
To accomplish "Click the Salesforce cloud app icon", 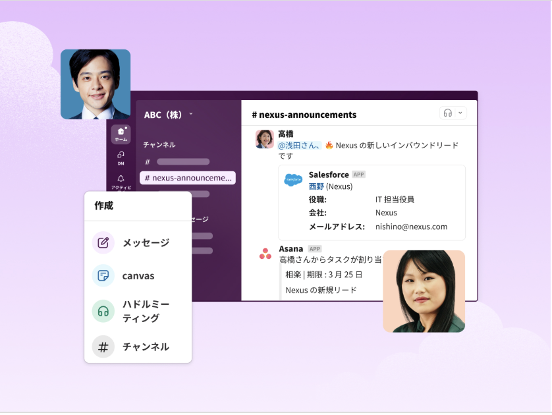I will click(293, 180).
